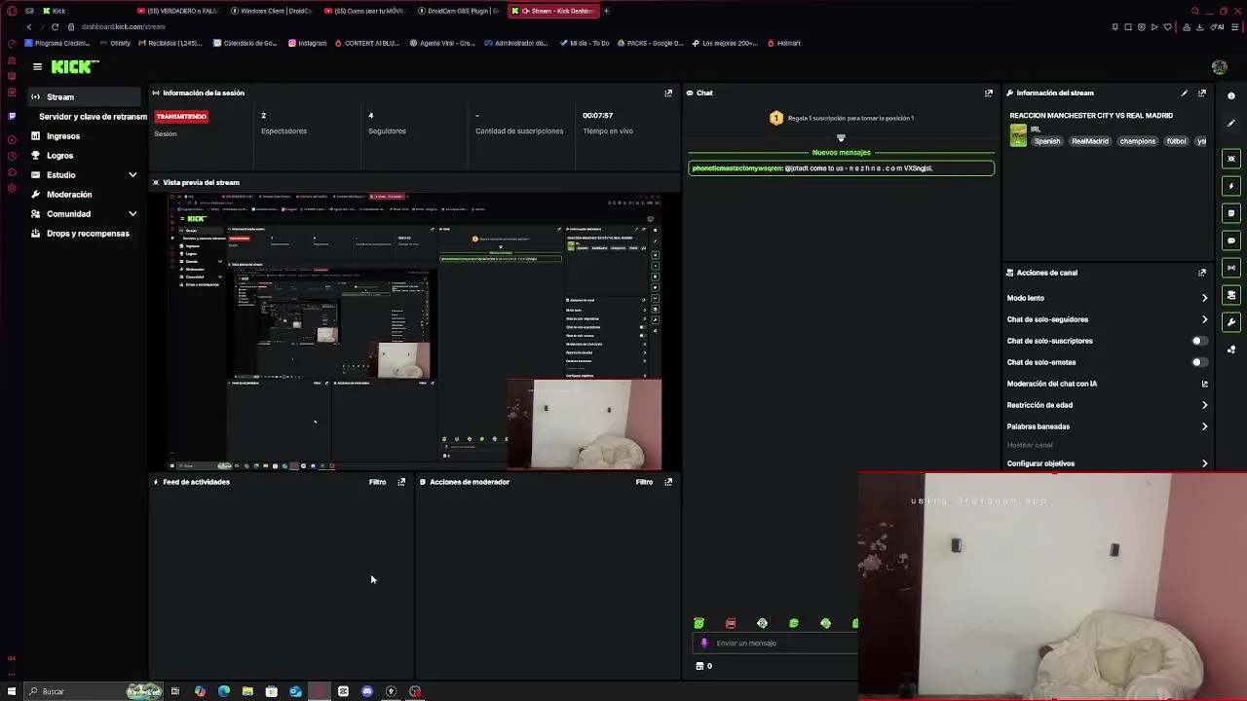Click the bubbles icon at right rail bottom
1247x701 pixels.
(1231, 350)
